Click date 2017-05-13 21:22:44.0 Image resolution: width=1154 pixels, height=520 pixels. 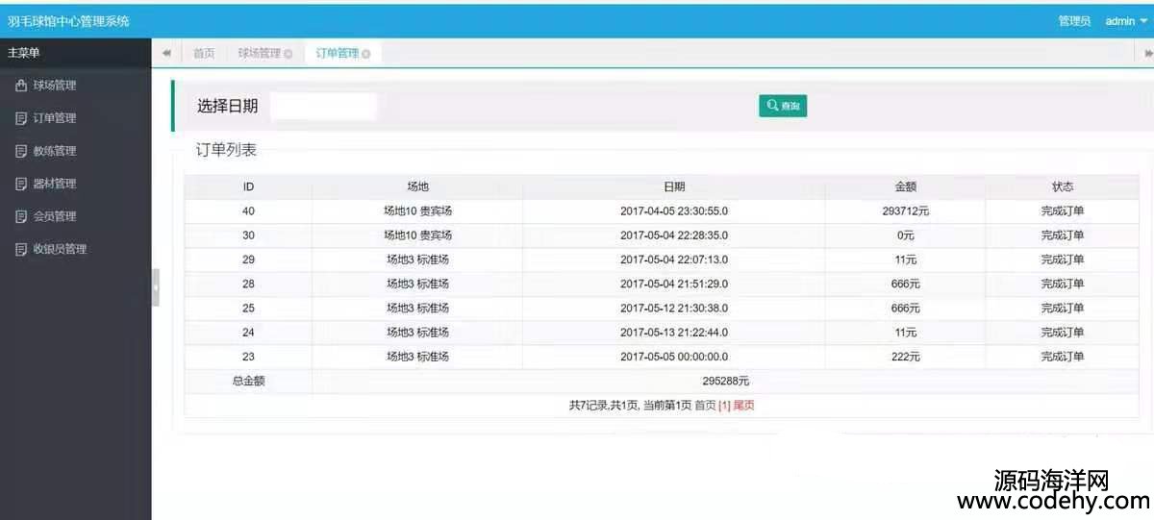point(674,333)
